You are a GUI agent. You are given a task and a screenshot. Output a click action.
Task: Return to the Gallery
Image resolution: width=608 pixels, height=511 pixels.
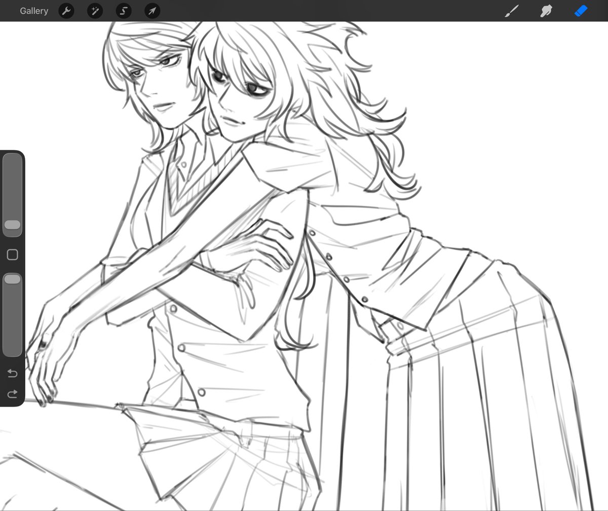[x=34, y=11]
